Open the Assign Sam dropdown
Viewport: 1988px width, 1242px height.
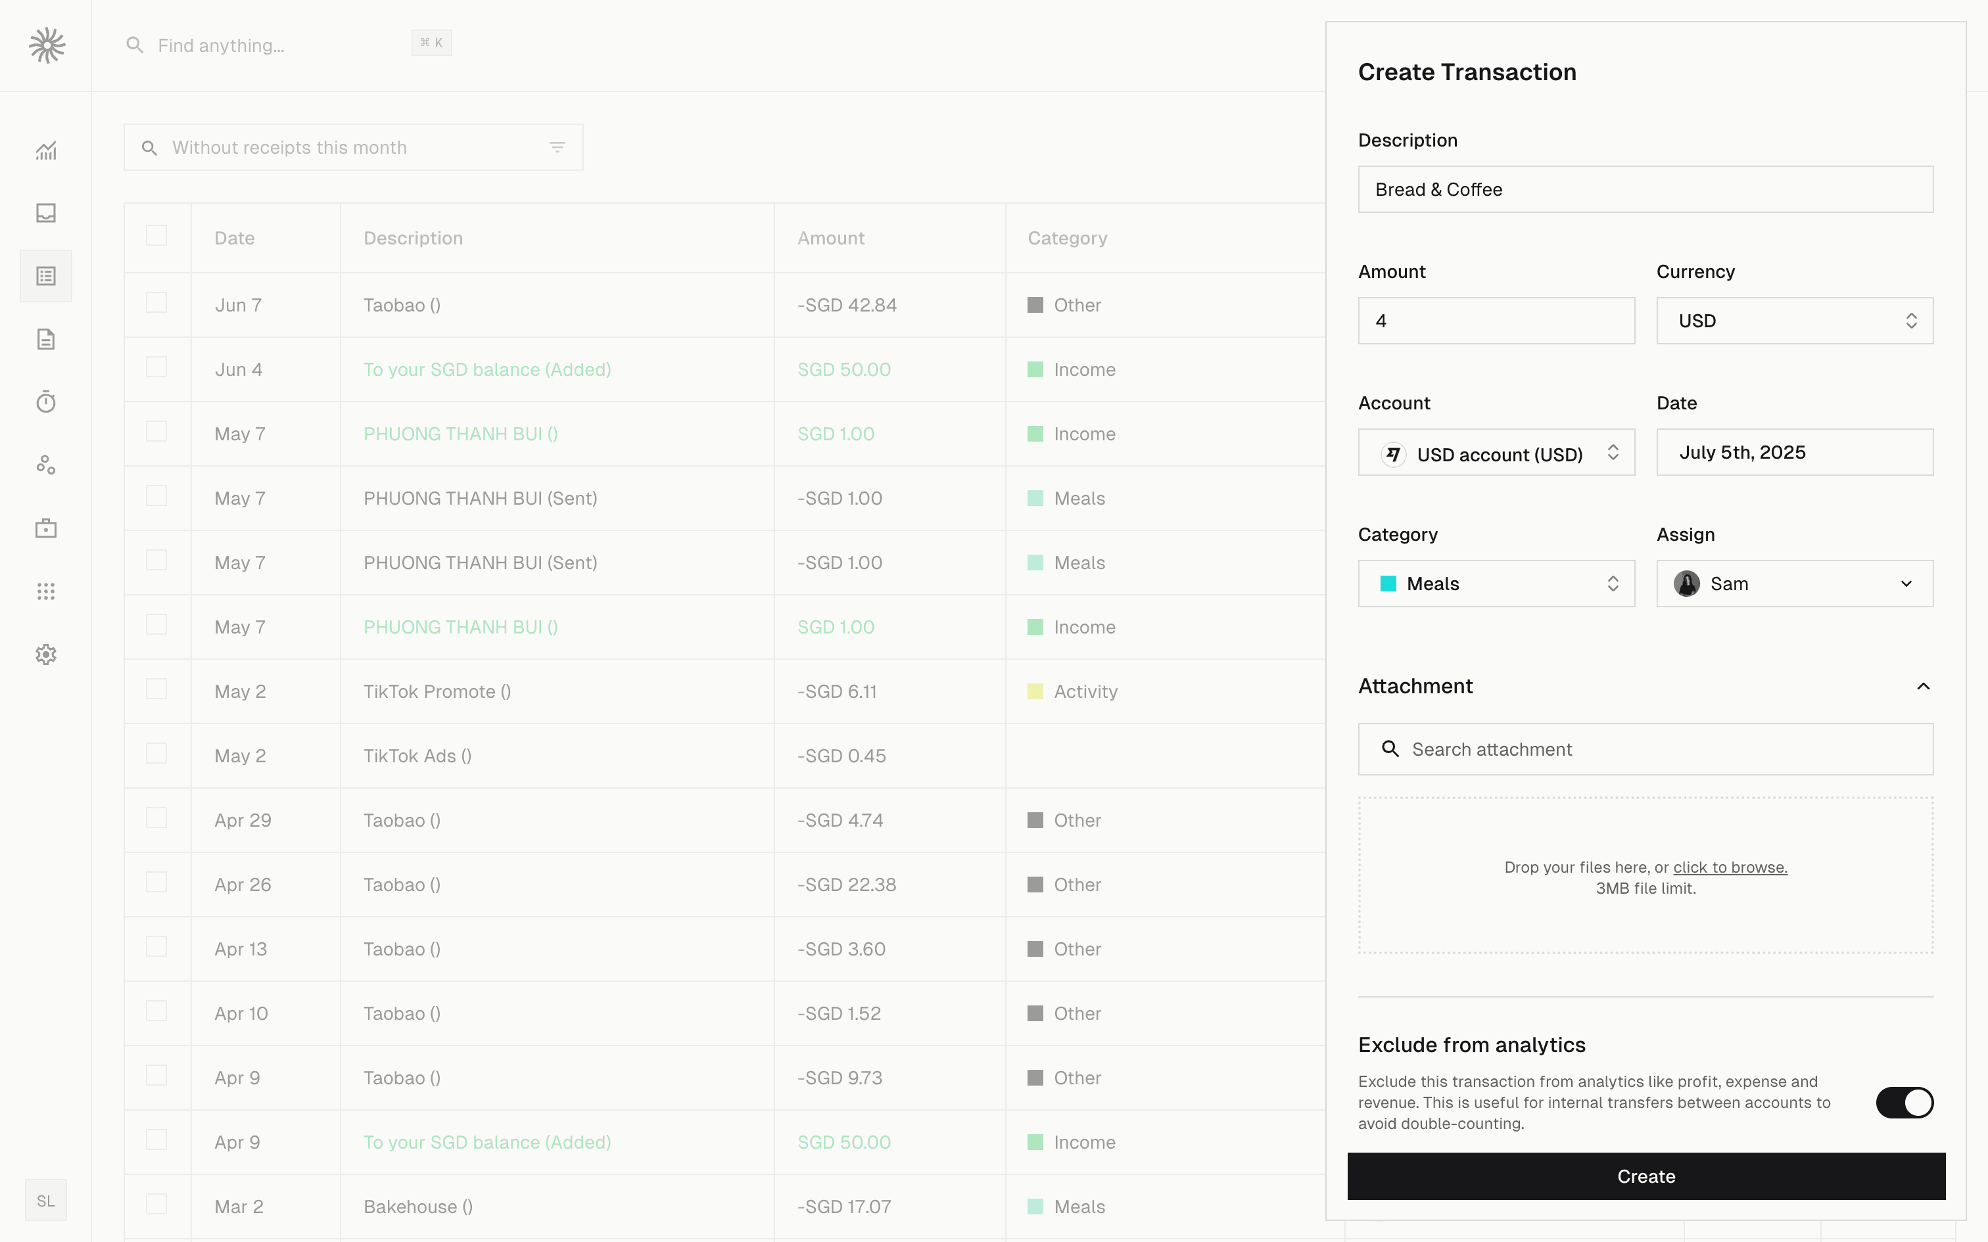pyautogui.click(x=1794, y=584)
